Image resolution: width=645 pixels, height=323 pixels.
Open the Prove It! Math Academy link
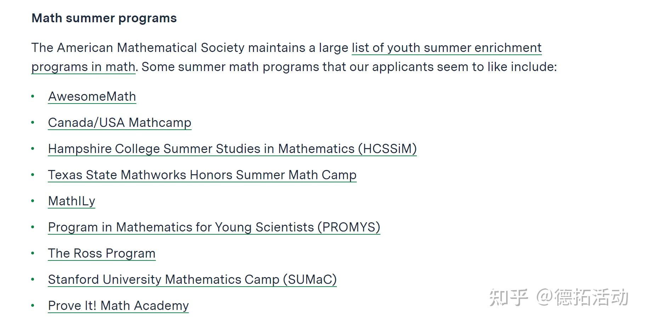(x=118, y=306)
